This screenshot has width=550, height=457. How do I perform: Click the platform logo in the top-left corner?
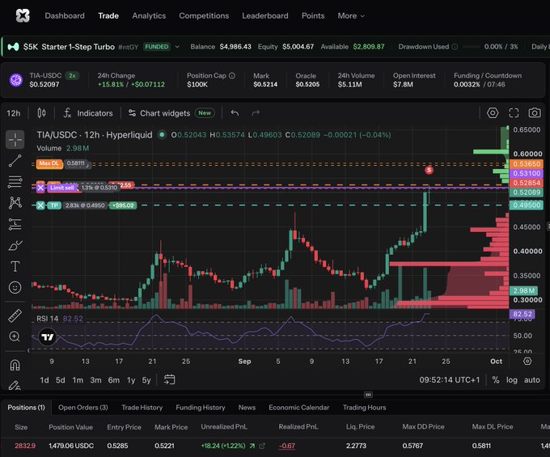click(23, 15)
